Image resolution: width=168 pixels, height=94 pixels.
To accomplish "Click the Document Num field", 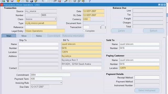I will [94, 23].
